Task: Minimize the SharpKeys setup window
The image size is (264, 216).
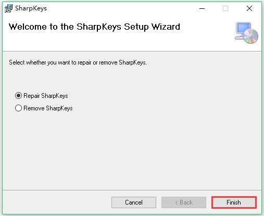Action: [x=202, y=8]
